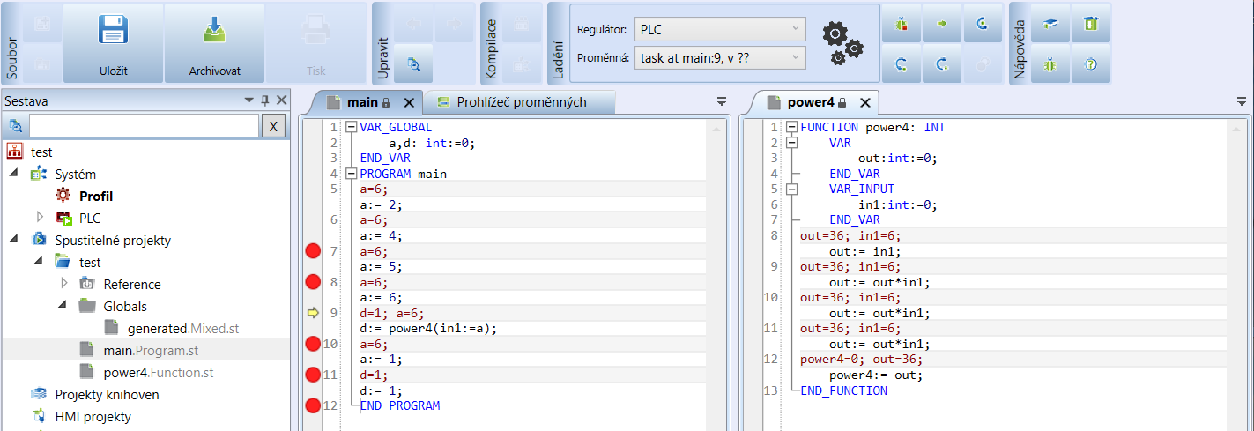The height and width of the screenshot is (431, 1254).
Task: Select HMI projekty item
Action: (x=93, y=416)
